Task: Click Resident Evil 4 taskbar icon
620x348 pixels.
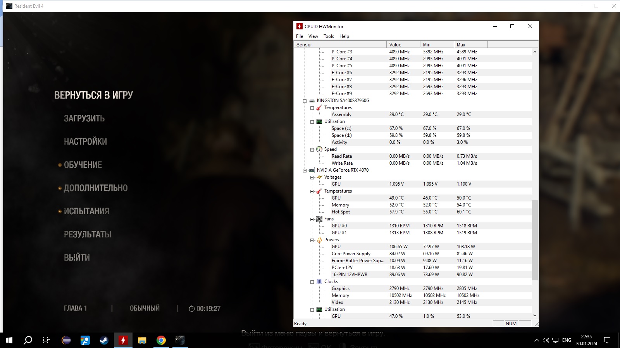Action: pos(180,340)
